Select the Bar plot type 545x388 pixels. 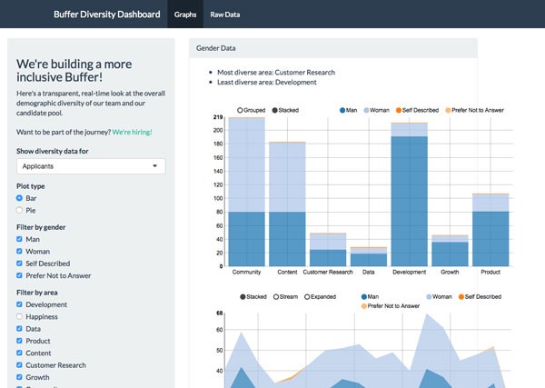click(x=19, y=198)
